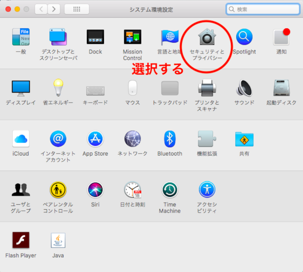Image resolution: width=303 pixels, height=272 pixels.
Task: Open 機能拡張 extensions preferences
Action: (207, 139)
